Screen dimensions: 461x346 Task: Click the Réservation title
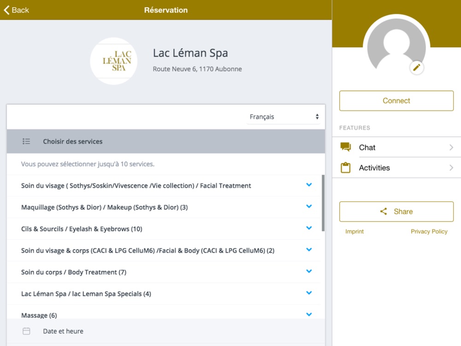click(166, 10)
